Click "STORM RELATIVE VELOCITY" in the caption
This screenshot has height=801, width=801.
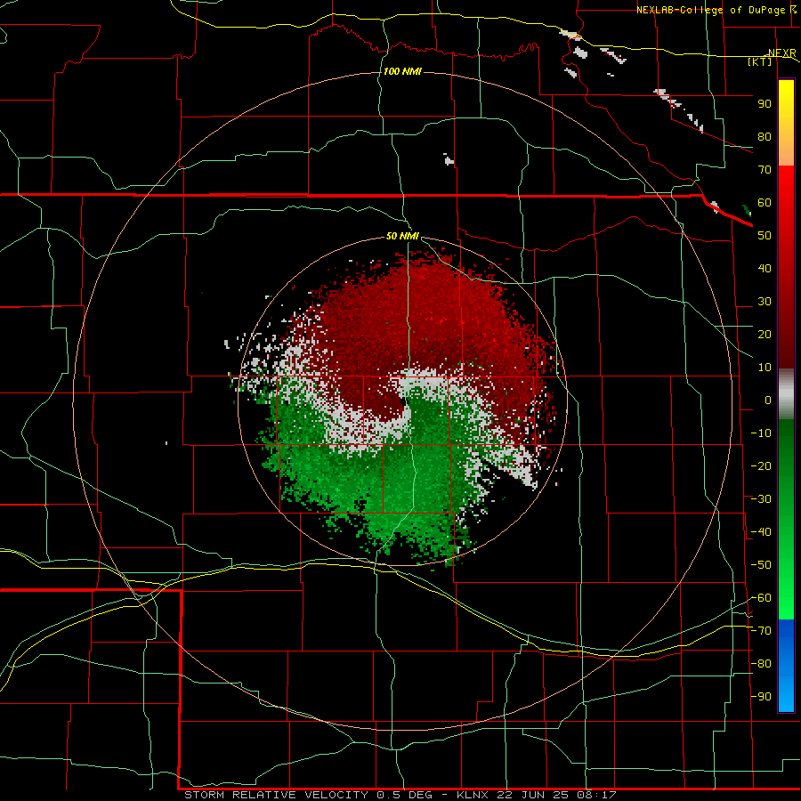(276, 795)
